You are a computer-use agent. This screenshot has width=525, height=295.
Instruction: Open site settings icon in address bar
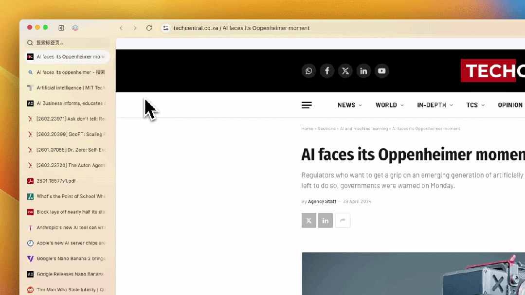tap(166, 28)
